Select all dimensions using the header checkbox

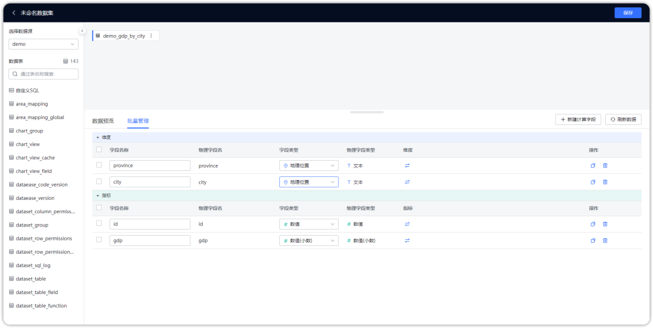(99, 150)
